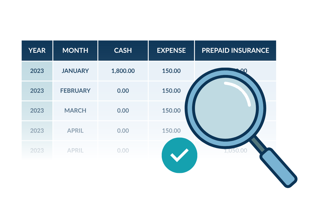
Task: Click the FEBRUARY month cell
Action: pyautogui.click(x=75, y=91)
